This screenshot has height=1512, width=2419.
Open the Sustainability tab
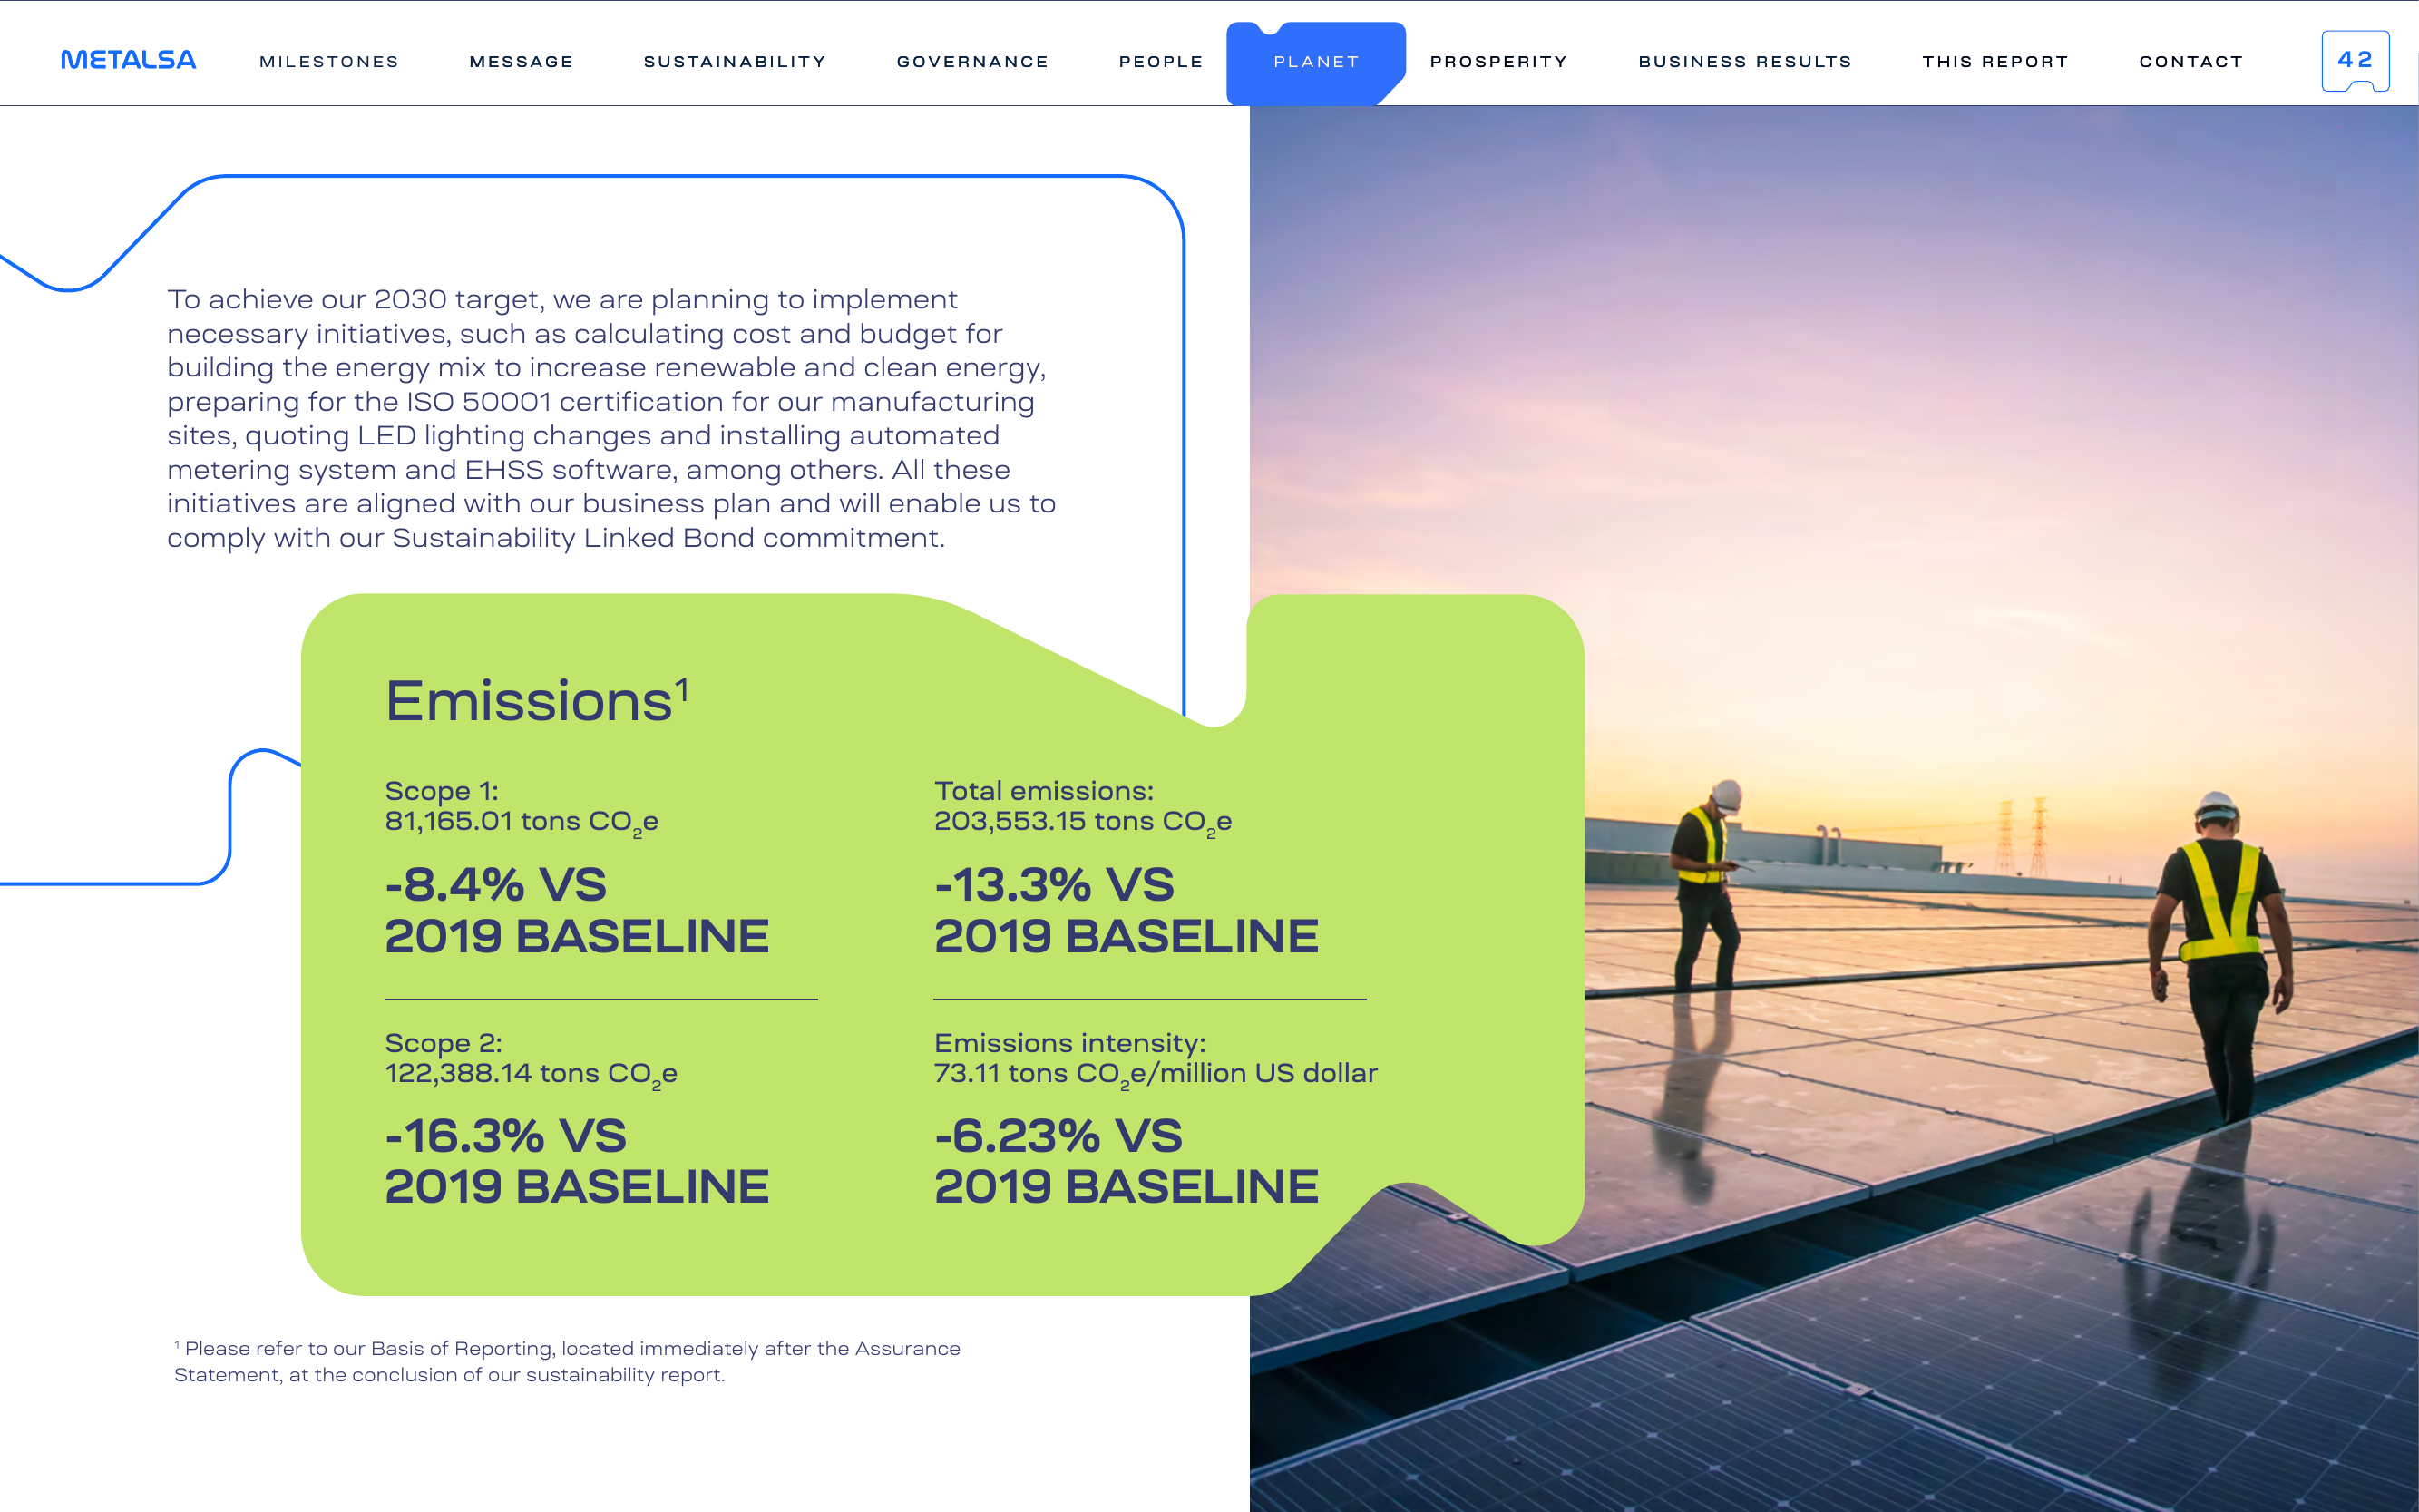coord(735,62)
